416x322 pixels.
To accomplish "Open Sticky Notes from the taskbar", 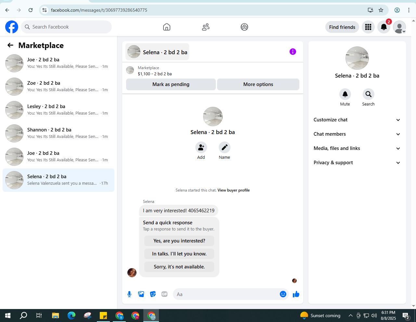I will (x=103, y=316).
